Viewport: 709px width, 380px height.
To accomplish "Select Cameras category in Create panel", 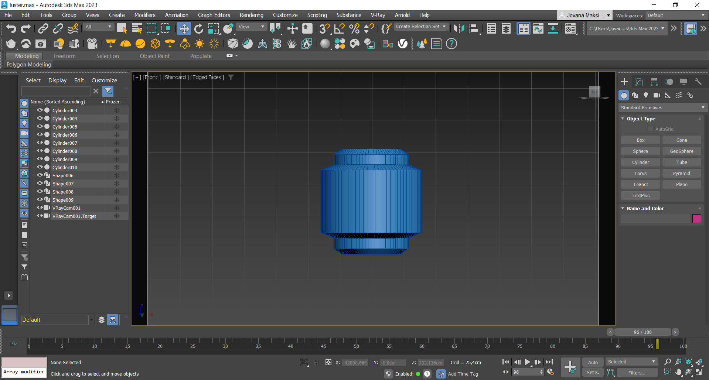I will [657, 95].
